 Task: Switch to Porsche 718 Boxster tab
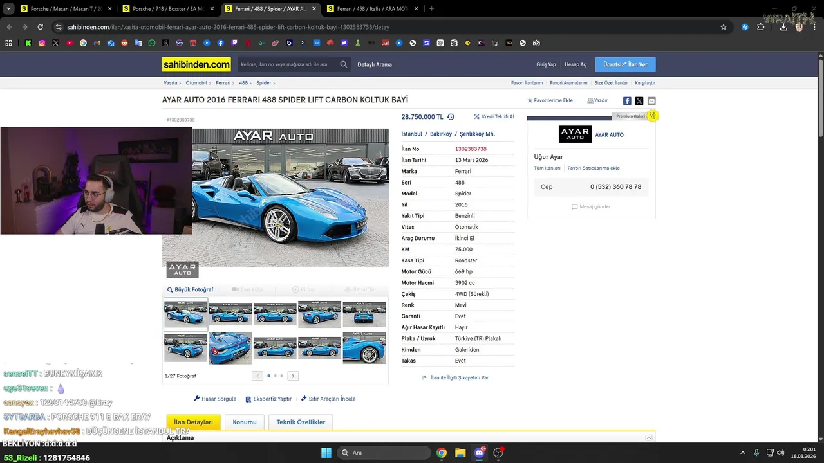tap(167, 9)
